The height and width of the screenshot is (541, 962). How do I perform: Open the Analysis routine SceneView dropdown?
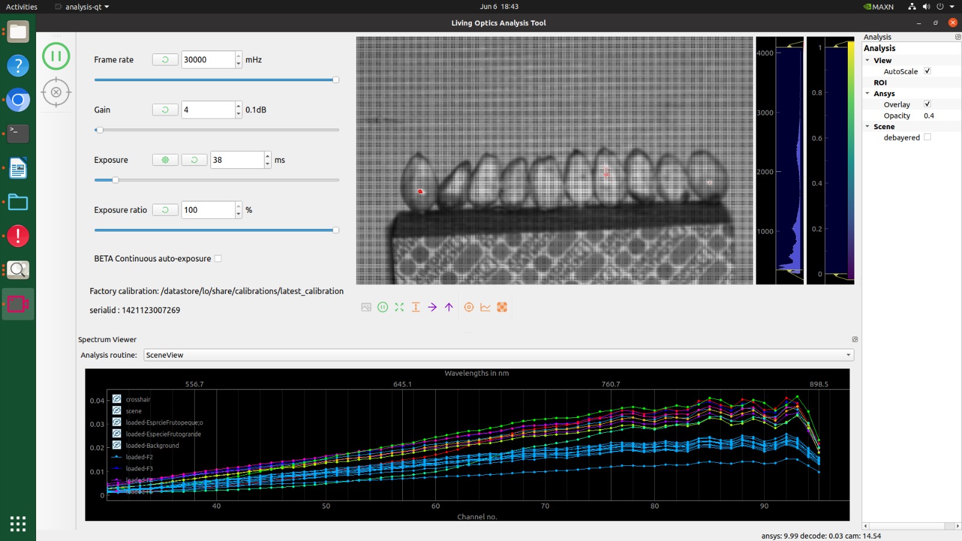pyautogui.click(x=847, y=355)
